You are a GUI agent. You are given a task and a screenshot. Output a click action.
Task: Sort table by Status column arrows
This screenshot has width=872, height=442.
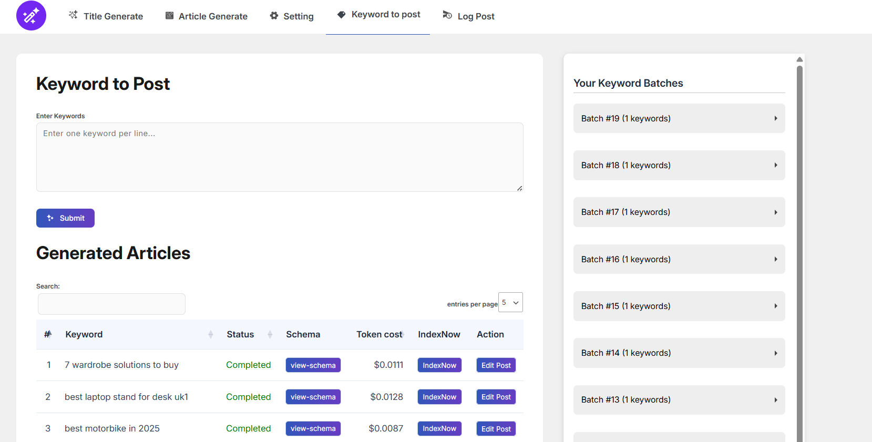[x=270, y=334]
